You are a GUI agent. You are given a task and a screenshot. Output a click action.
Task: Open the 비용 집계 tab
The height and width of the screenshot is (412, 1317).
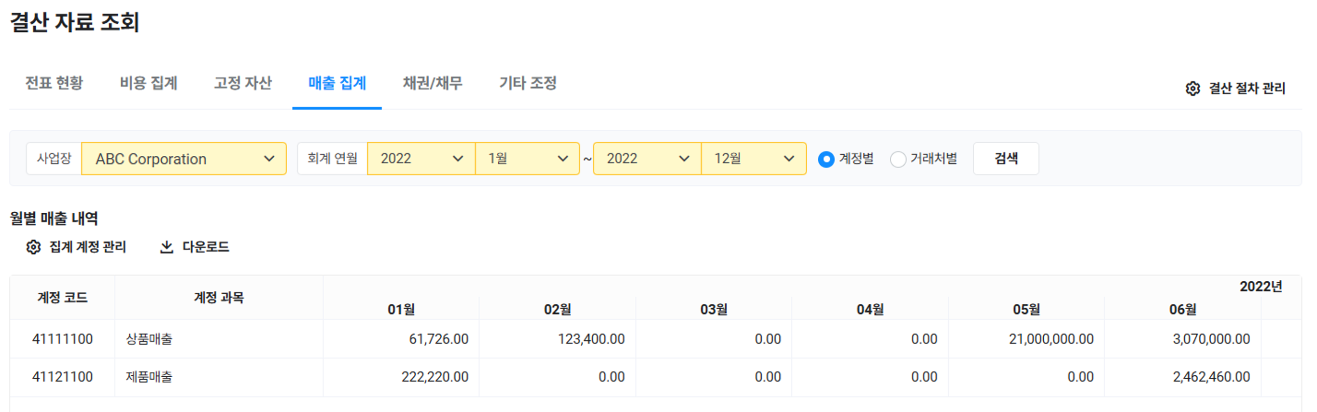click(x=148, y=83)
